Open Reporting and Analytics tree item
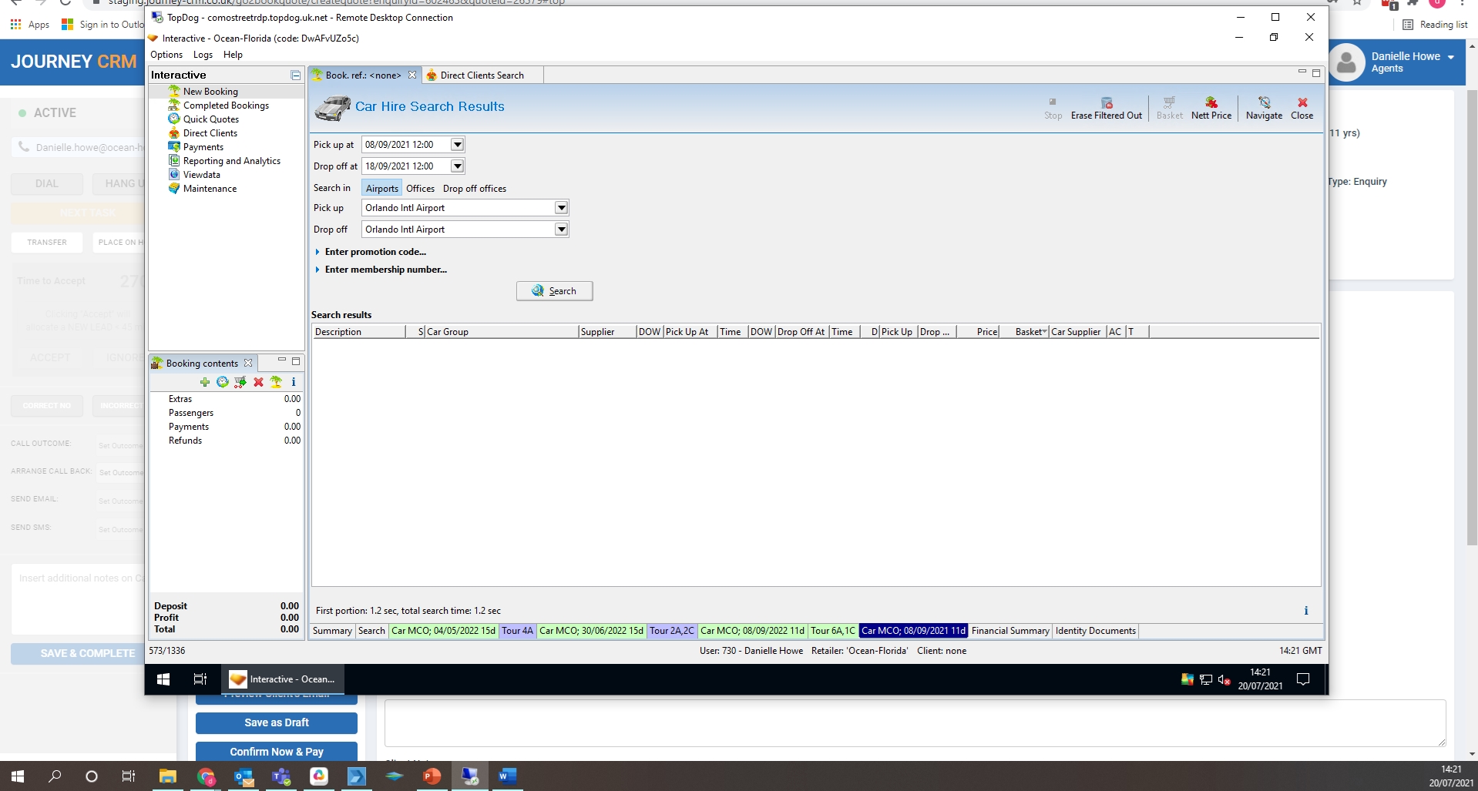Image resolution: width=1478 pixels, height=791 pixels. pyautogui.click(x=231, y=161)
